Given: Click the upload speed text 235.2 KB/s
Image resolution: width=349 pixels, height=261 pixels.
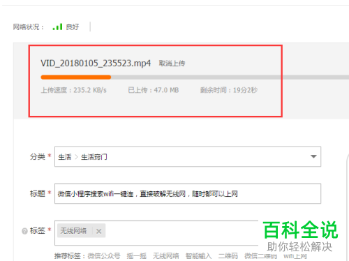Looking at the screenshot, I should click(90, 90).
